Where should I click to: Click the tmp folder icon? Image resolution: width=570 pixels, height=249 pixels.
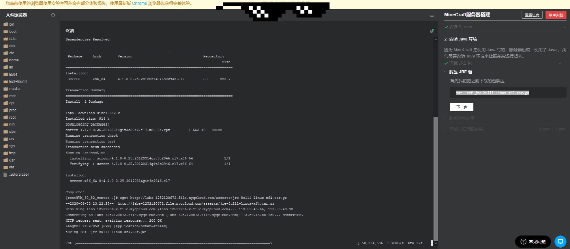(x=6, y=153)
